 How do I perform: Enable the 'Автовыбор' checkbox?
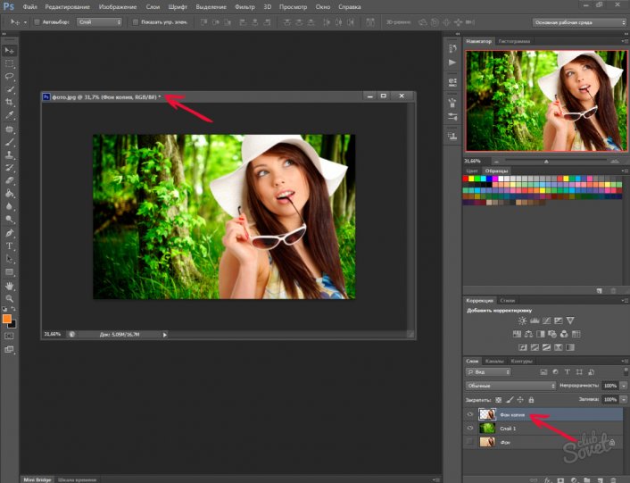point(37,21)
